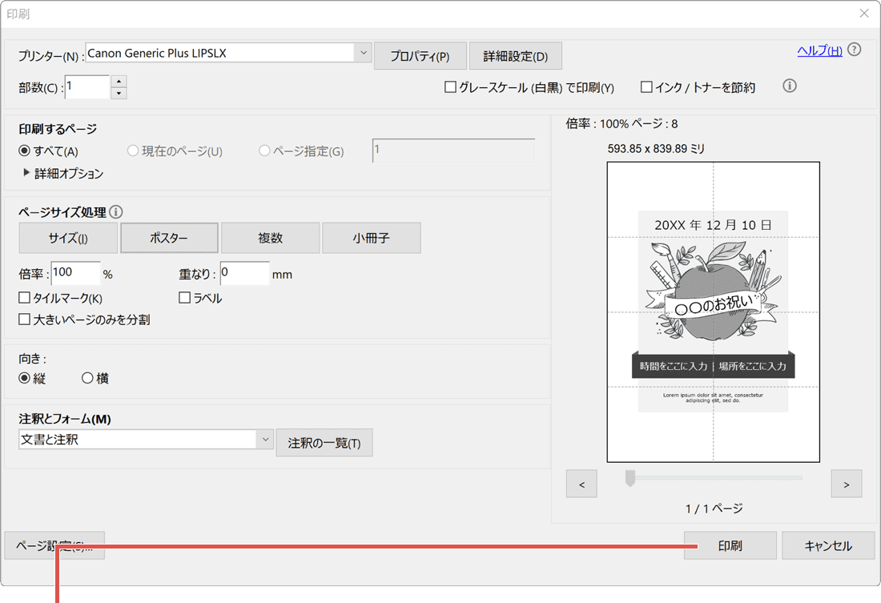The width and height of the screenshot is (881, 603).
Task: Click inside the 重なり input field
Action: (244, 273)
